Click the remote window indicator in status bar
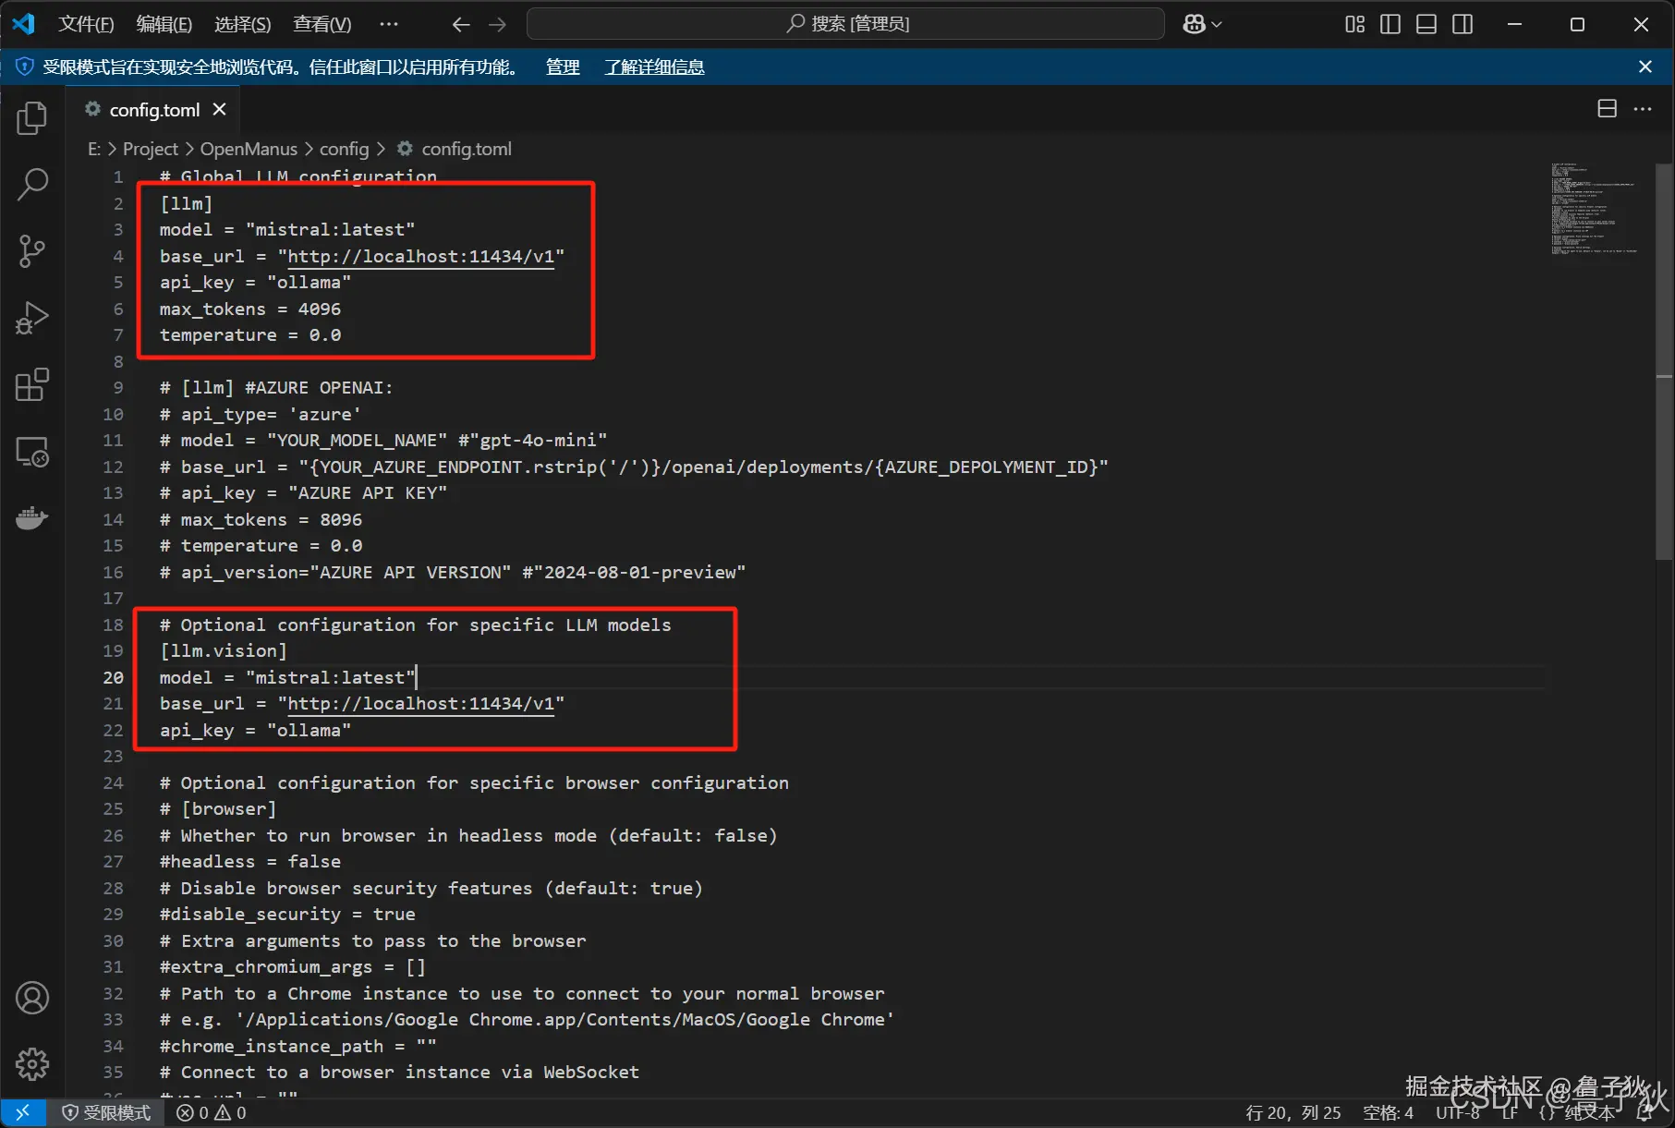The height and width of the screenshot is (1128, 1675). coord(23,1112)
